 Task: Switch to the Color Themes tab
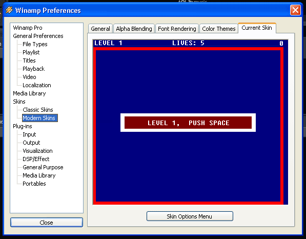[218, 29]
